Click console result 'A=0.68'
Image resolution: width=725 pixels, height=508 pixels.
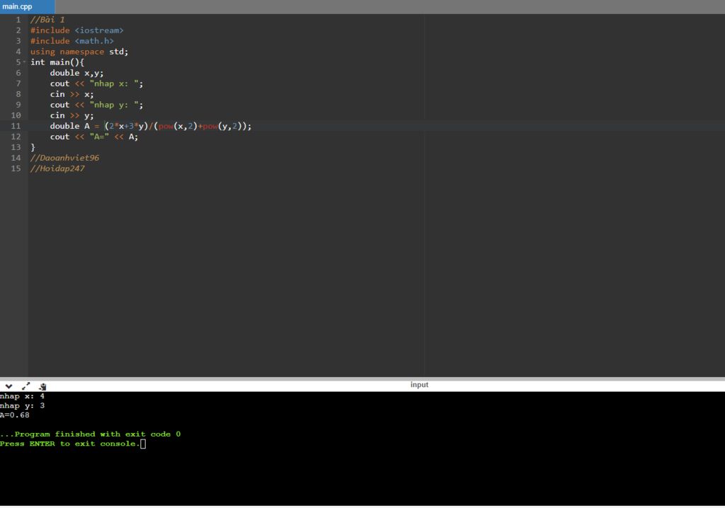click(15, 415)
